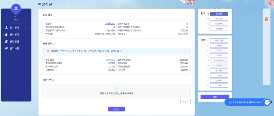The width and height of the screenshot is (274, 116).
Task: Click the circle marker next to 의료비
Action: [x=208, y=50]
